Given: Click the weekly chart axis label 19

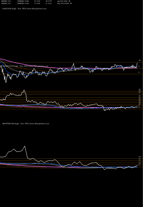Looking at the screenshot, I should pos(140,89).
